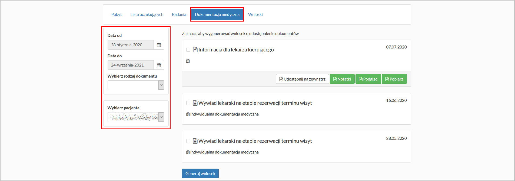
Task: Switch to the Badania tab
Action: (x=179, y=15)
